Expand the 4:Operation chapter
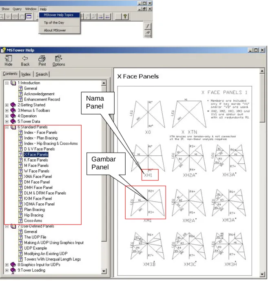 pos(7,116)
